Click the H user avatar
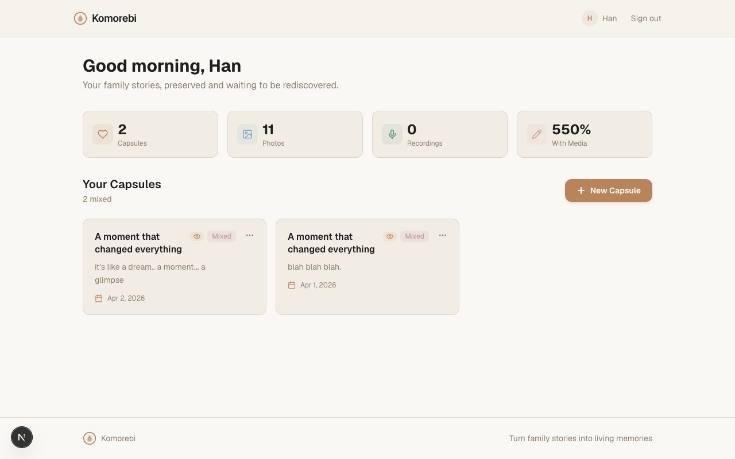The width and height of the screenshot is (735, 459). click(x=590, y=18)
